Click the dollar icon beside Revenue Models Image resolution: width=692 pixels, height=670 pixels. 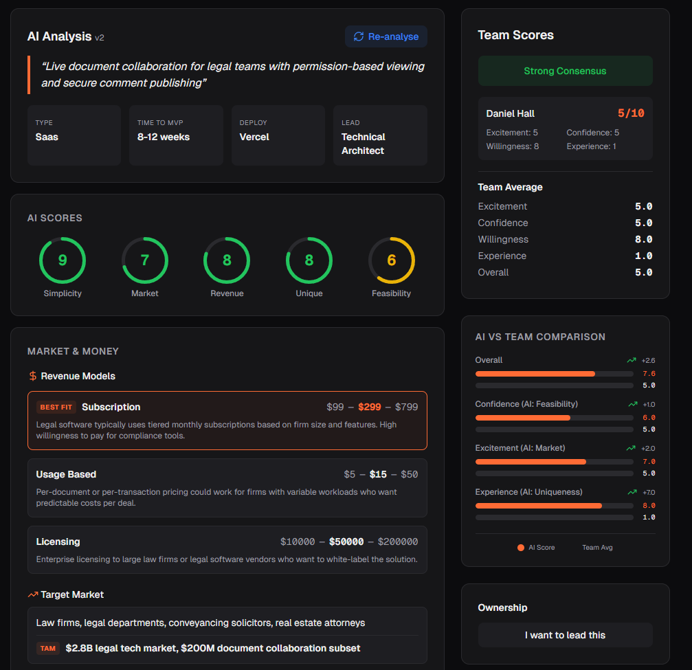pyautogui.click(x=30, y=377)
